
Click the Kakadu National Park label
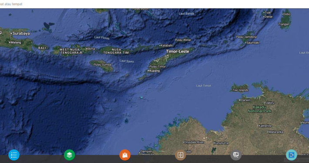(259, 109)
